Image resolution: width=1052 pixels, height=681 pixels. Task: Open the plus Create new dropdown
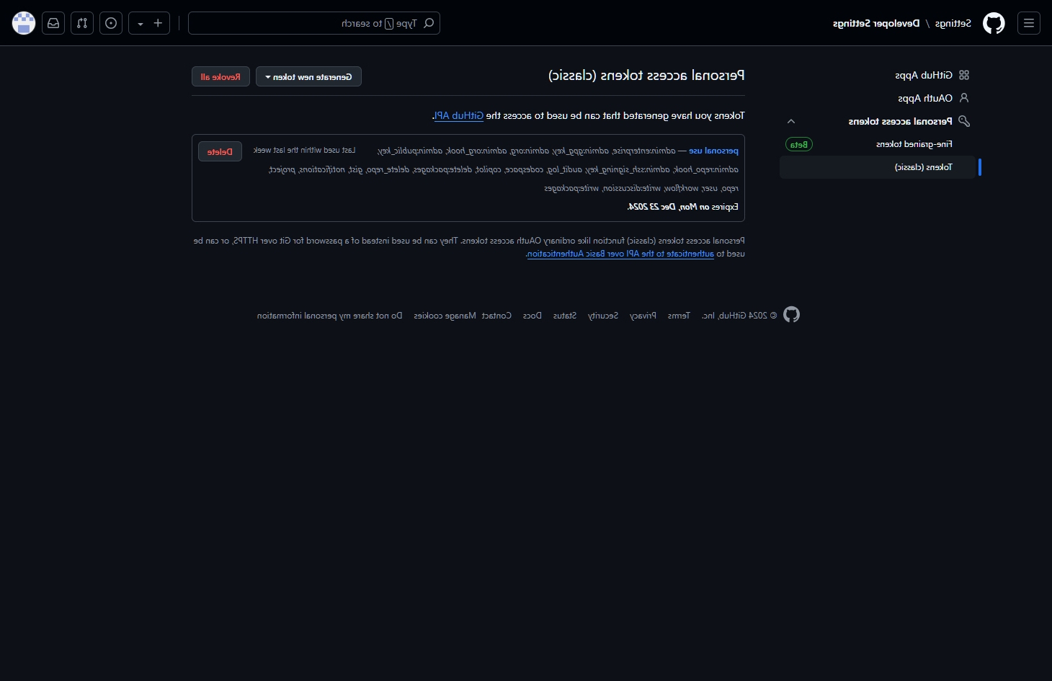click(x=149, y=23)
